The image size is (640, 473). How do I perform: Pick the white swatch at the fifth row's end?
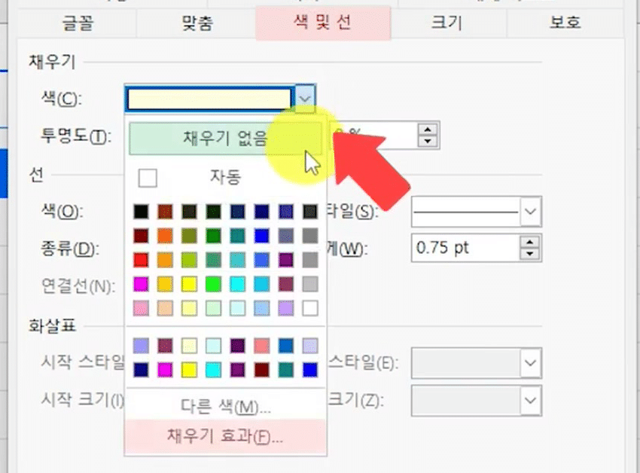[310, 308]
